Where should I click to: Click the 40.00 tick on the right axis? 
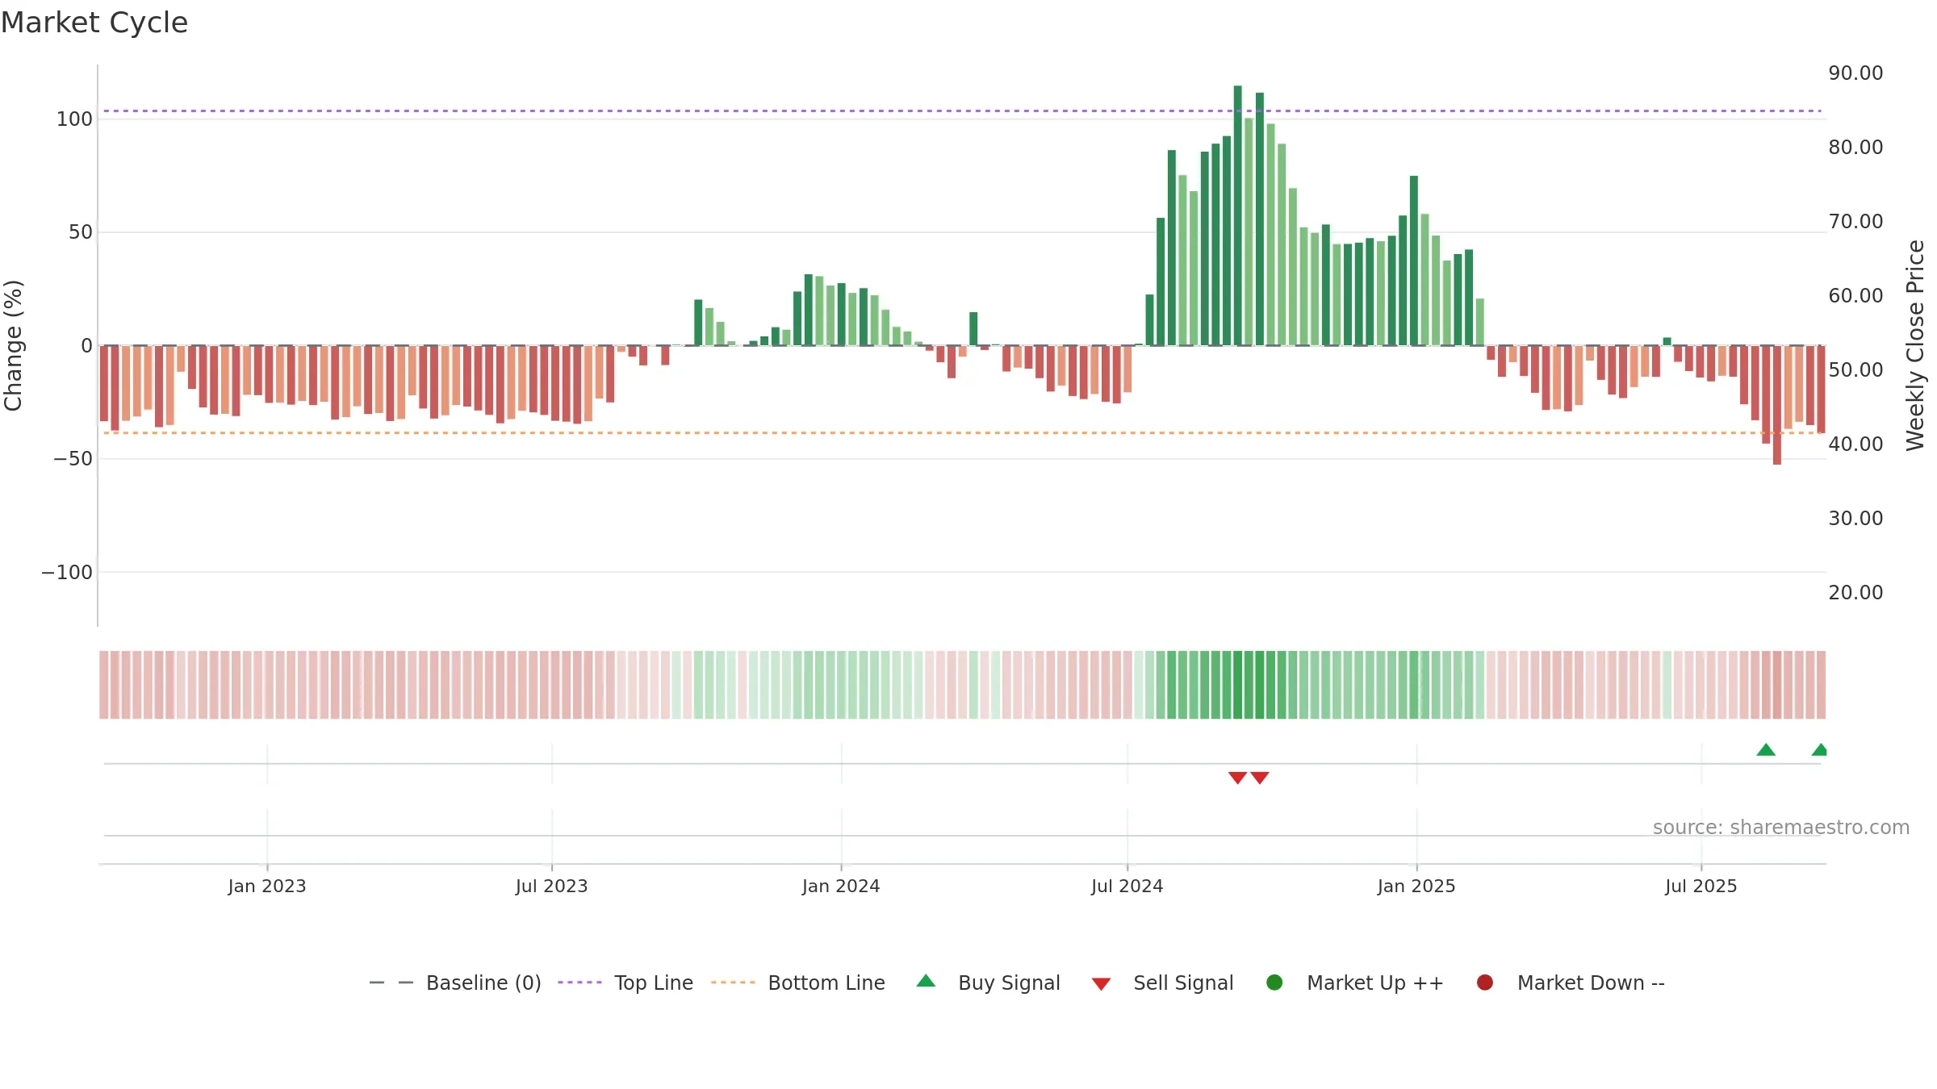[1855, 444]
